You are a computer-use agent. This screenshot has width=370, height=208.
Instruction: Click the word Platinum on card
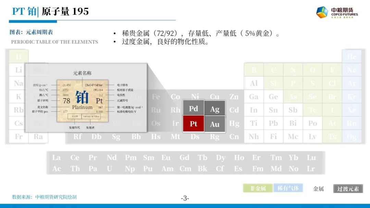click(x=82, y=107)
